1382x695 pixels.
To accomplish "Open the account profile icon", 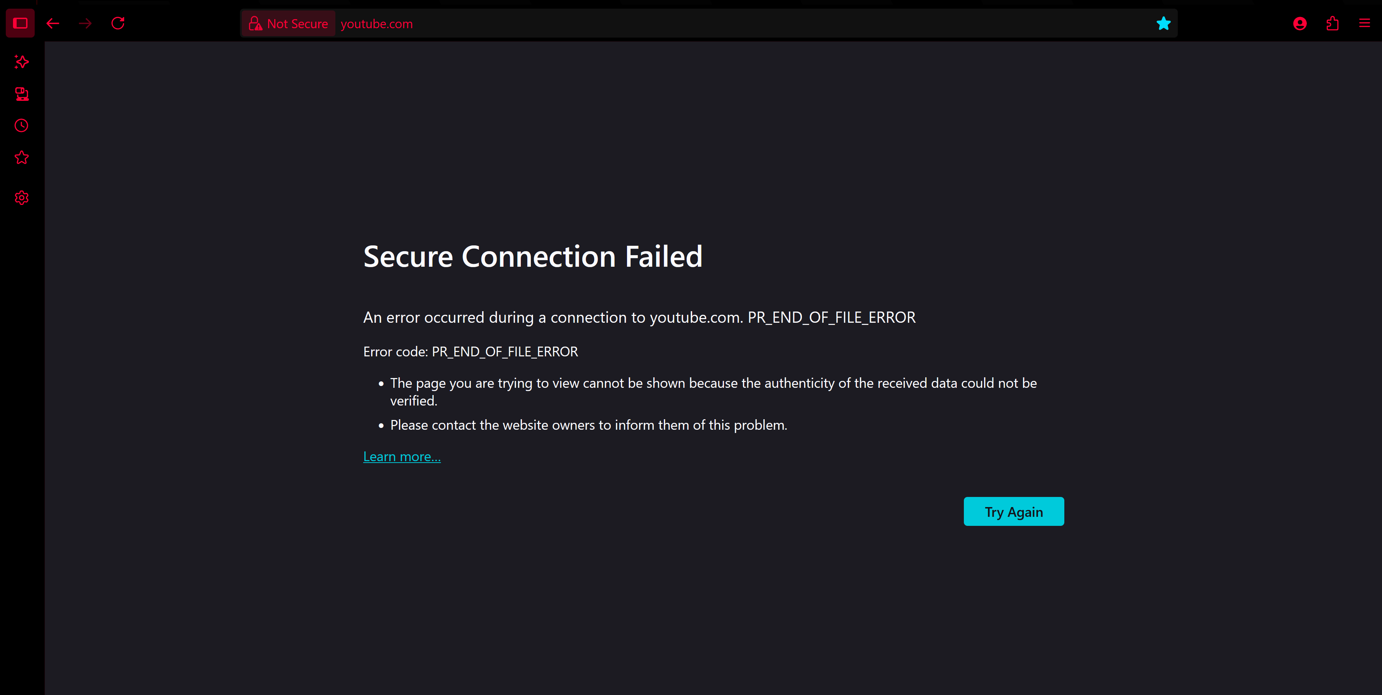I will pos(1299,23).
